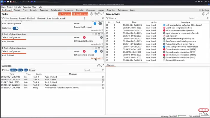Screen dimensions: 210x118
Task: Toggle the Scan tasks filter
Action: pos(49,18)
